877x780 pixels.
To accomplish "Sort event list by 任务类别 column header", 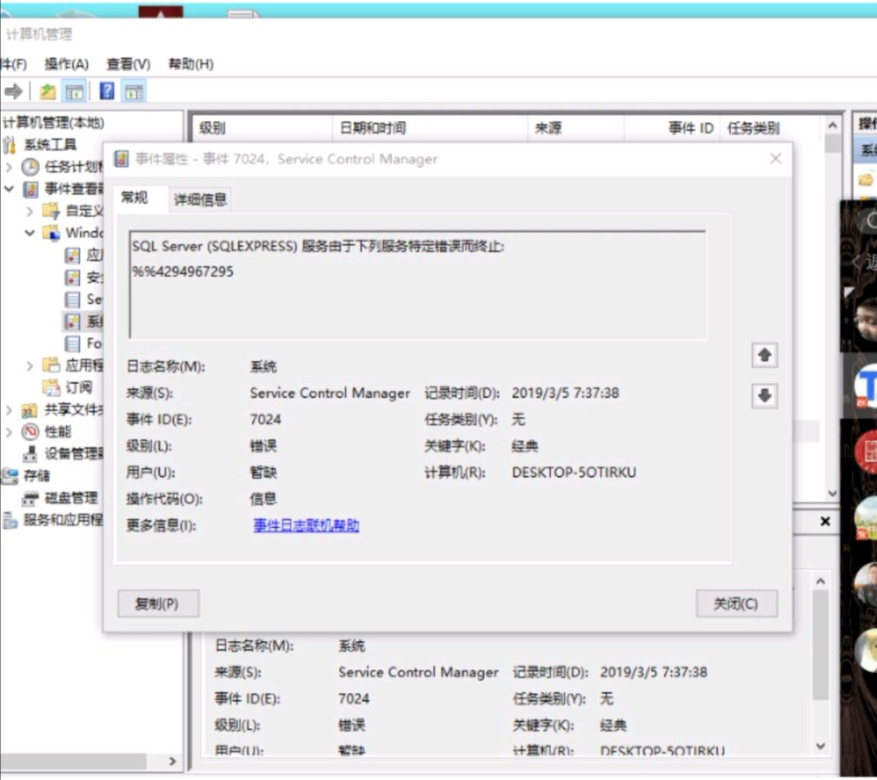I will coord(769,128).
